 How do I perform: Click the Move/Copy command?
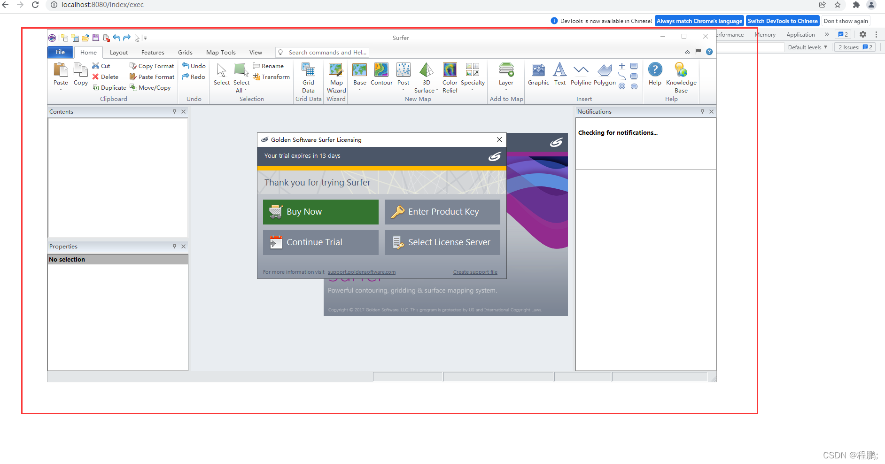150,88
